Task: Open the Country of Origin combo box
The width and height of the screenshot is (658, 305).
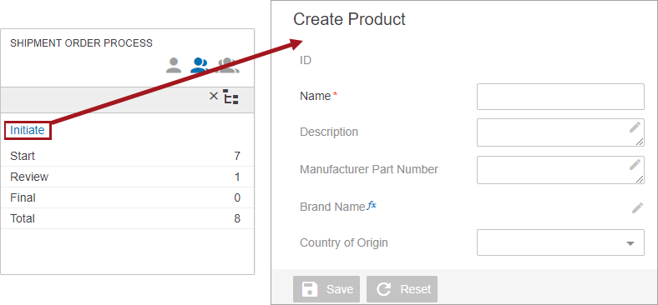Action: tap(560, 242)
